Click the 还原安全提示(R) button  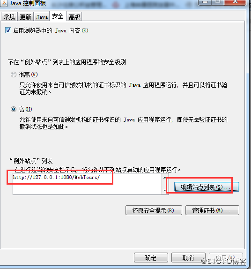pos(154,210)
